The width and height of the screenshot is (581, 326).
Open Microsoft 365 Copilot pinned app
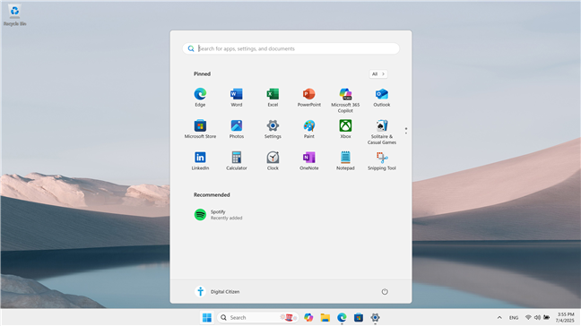tap(345, 100)
